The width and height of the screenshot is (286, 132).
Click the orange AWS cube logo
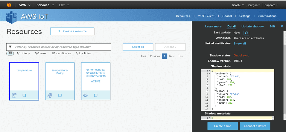tap(9, 5)
